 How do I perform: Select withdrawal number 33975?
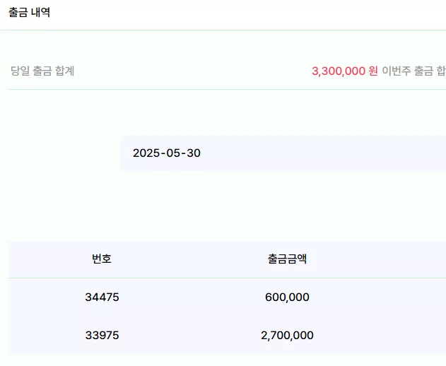tap(102, 336)
